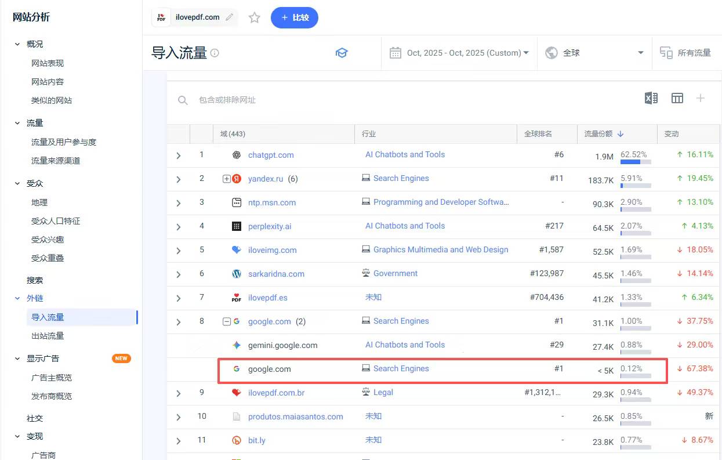Click the 62.52% traffic share bar
Image resolution: width=722 pixels, height=460 pixels.
pyautogui.click(x=636, y=162)
